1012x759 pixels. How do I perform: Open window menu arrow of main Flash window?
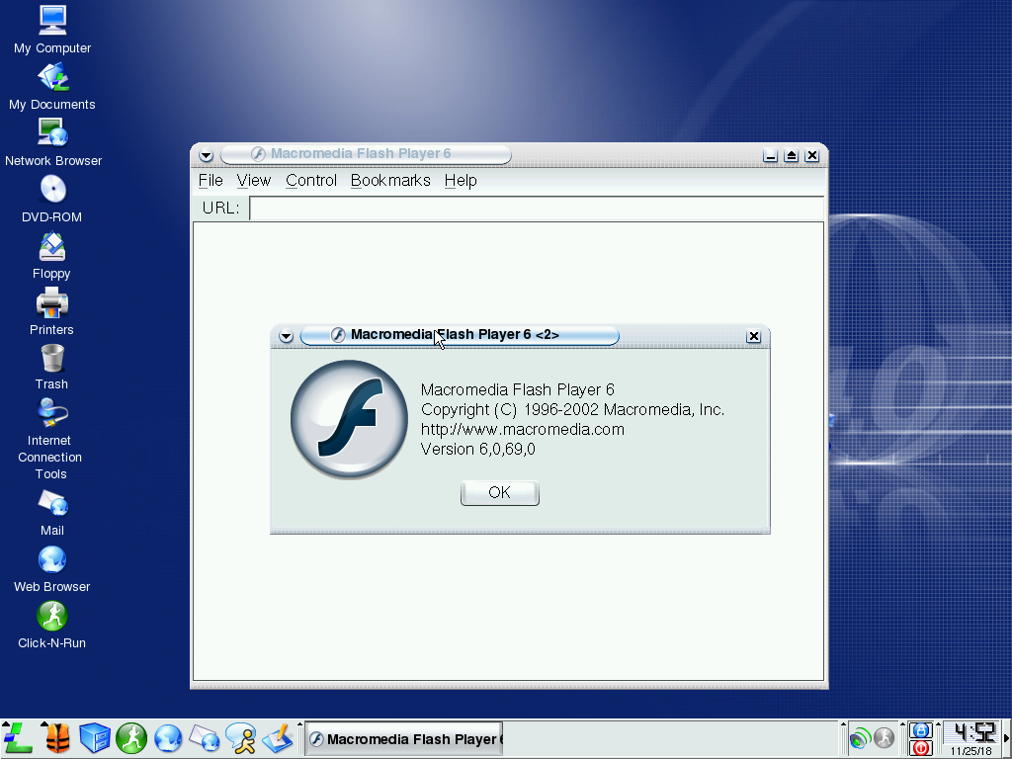tap(206, 155)
